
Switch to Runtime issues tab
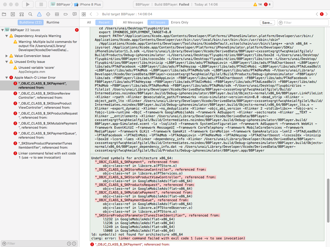pyautogui.click(x=53, y=22)
